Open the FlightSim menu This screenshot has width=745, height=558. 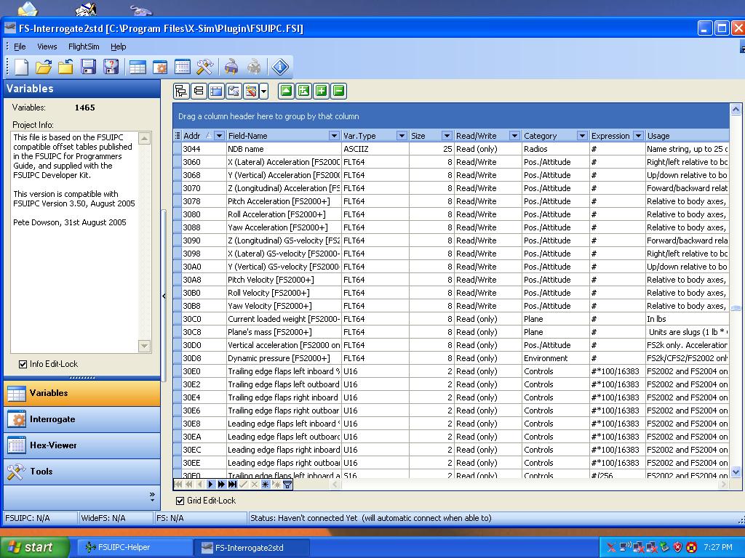[x=84, y=46]
